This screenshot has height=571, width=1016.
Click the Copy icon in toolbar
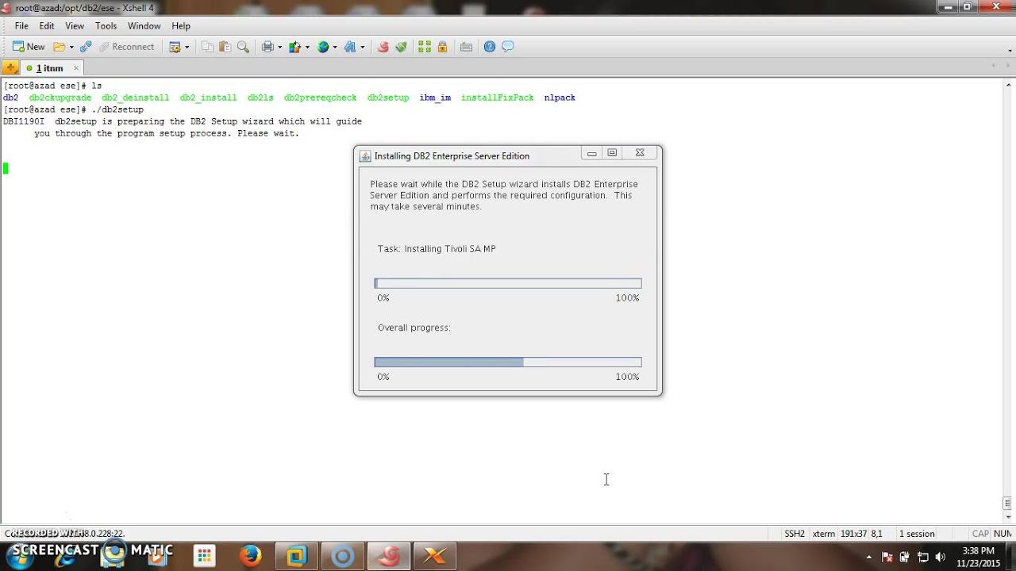(207, 47)
